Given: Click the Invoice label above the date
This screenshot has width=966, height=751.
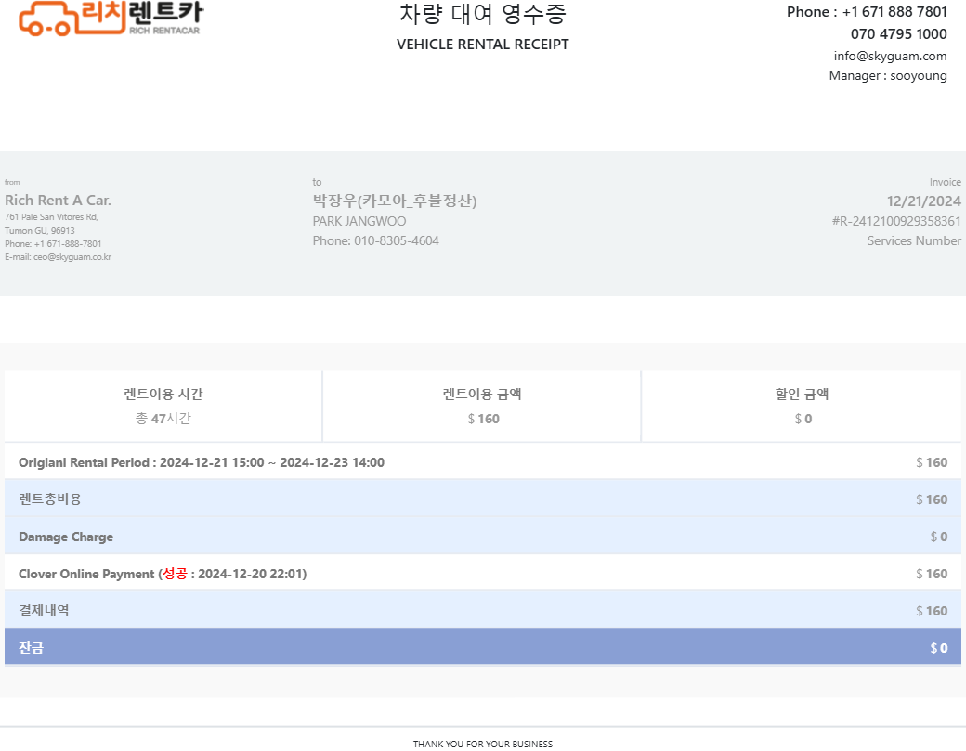Looking at the screenshot, I should [945, 182].
